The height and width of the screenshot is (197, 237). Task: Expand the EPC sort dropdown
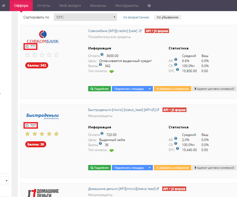85,17
